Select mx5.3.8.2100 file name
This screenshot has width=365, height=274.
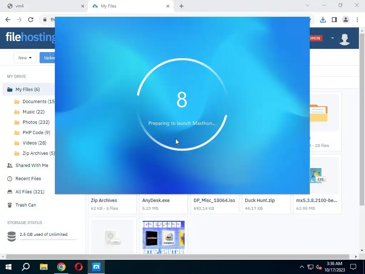[x=317, y=201]
